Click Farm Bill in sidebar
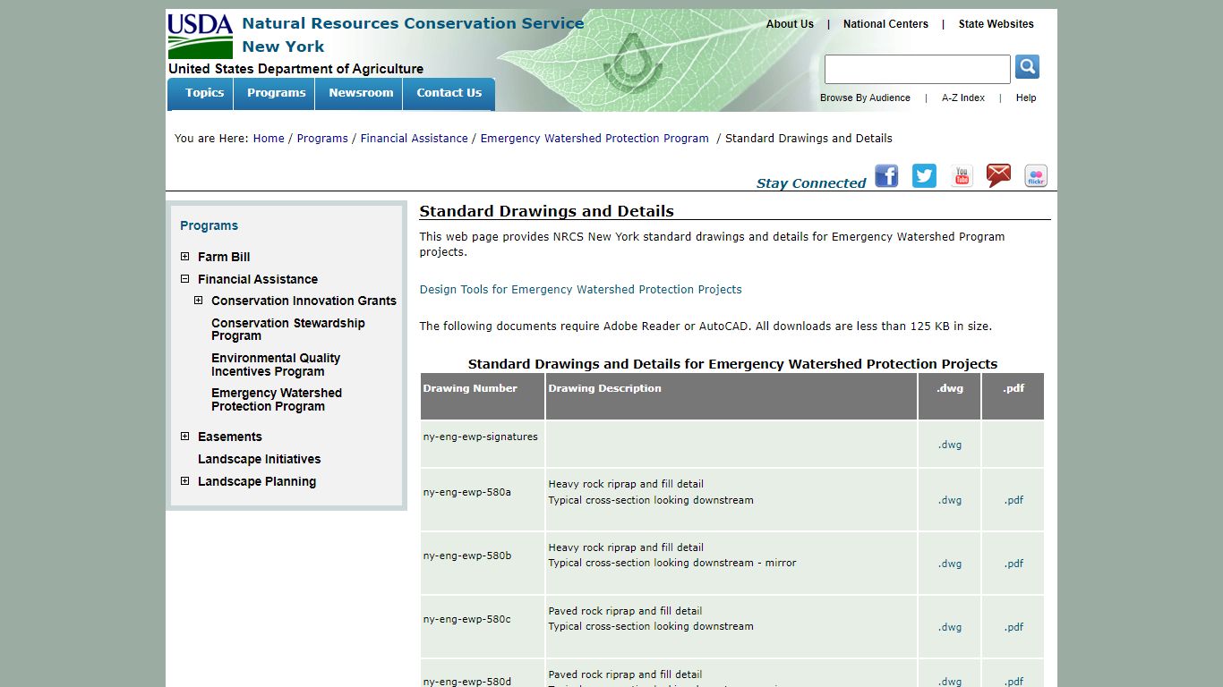 click(224, 257)
